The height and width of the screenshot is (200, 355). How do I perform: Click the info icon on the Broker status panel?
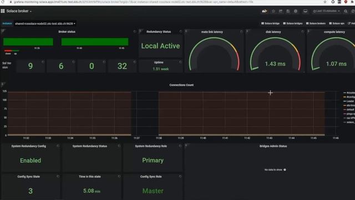(x=3, y=31)
